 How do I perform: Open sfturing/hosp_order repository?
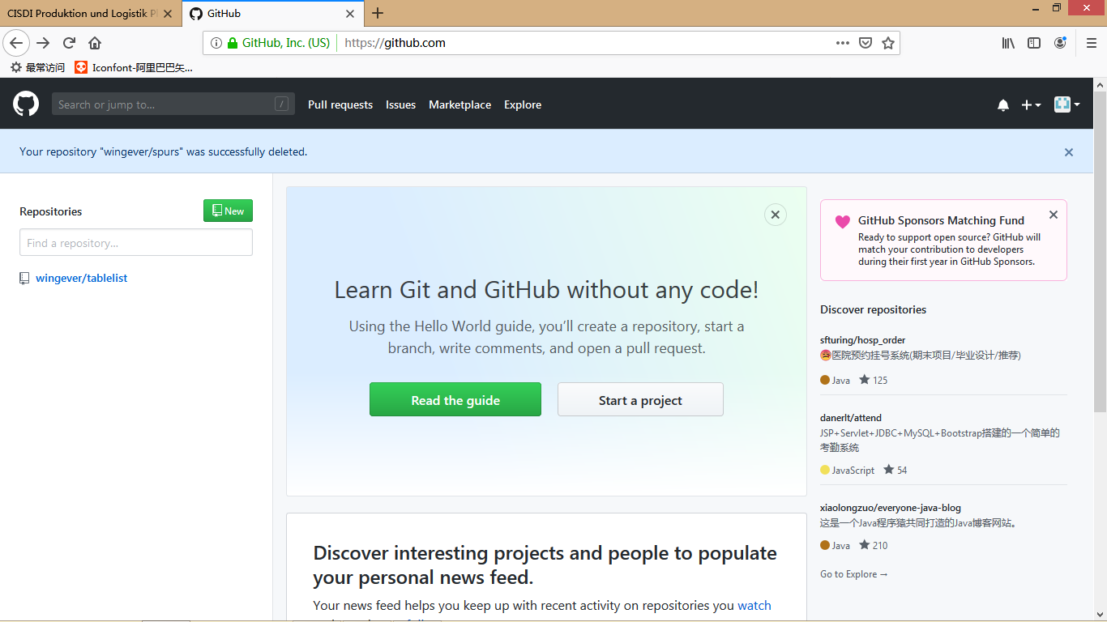click(862, 340)
